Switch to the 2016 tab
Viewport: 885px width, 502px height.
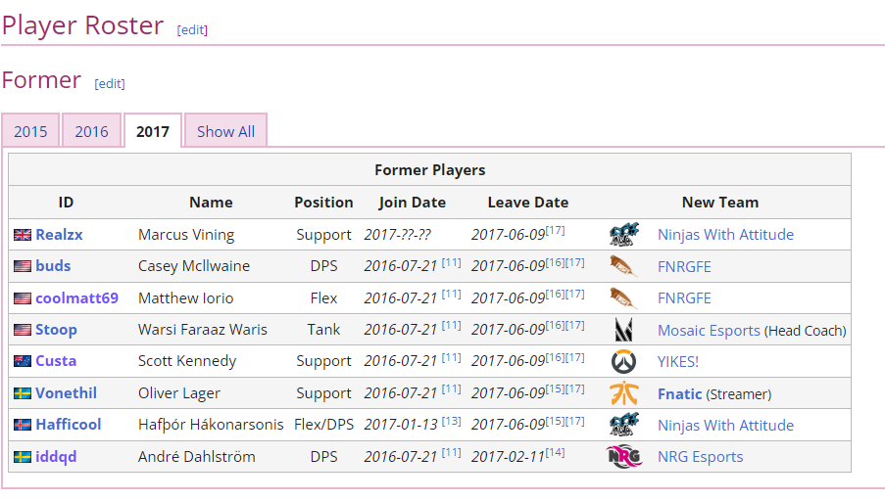91,131
